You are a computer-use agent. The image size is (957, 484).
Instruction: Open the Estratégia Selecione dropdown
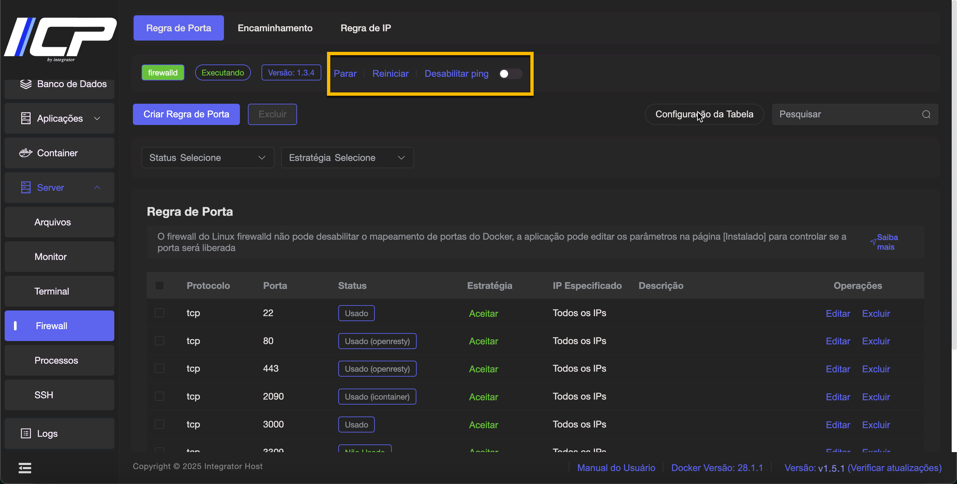pyautogui.click(x=347, y=158)
